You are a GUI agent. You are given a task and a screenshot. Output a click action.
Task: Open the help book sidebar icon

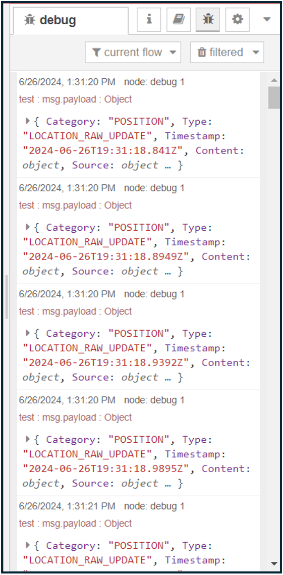coord(179,19)
